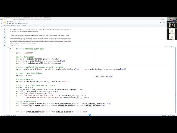Screen dimensions: 177x133
Task: Open the Tools menu
Action: pyautogui.click(x=24, y=24)
